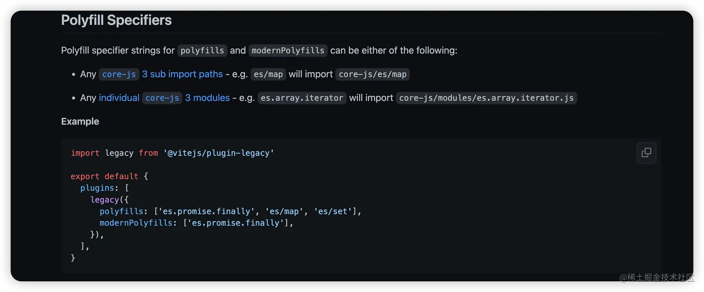Screen dimensions: 704x292
Task: Follow the '3 sub import paths' link
Action: (x=183, y=74)
